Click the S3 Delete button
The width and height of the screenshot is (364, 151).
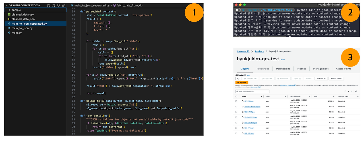tap(309, 78)
